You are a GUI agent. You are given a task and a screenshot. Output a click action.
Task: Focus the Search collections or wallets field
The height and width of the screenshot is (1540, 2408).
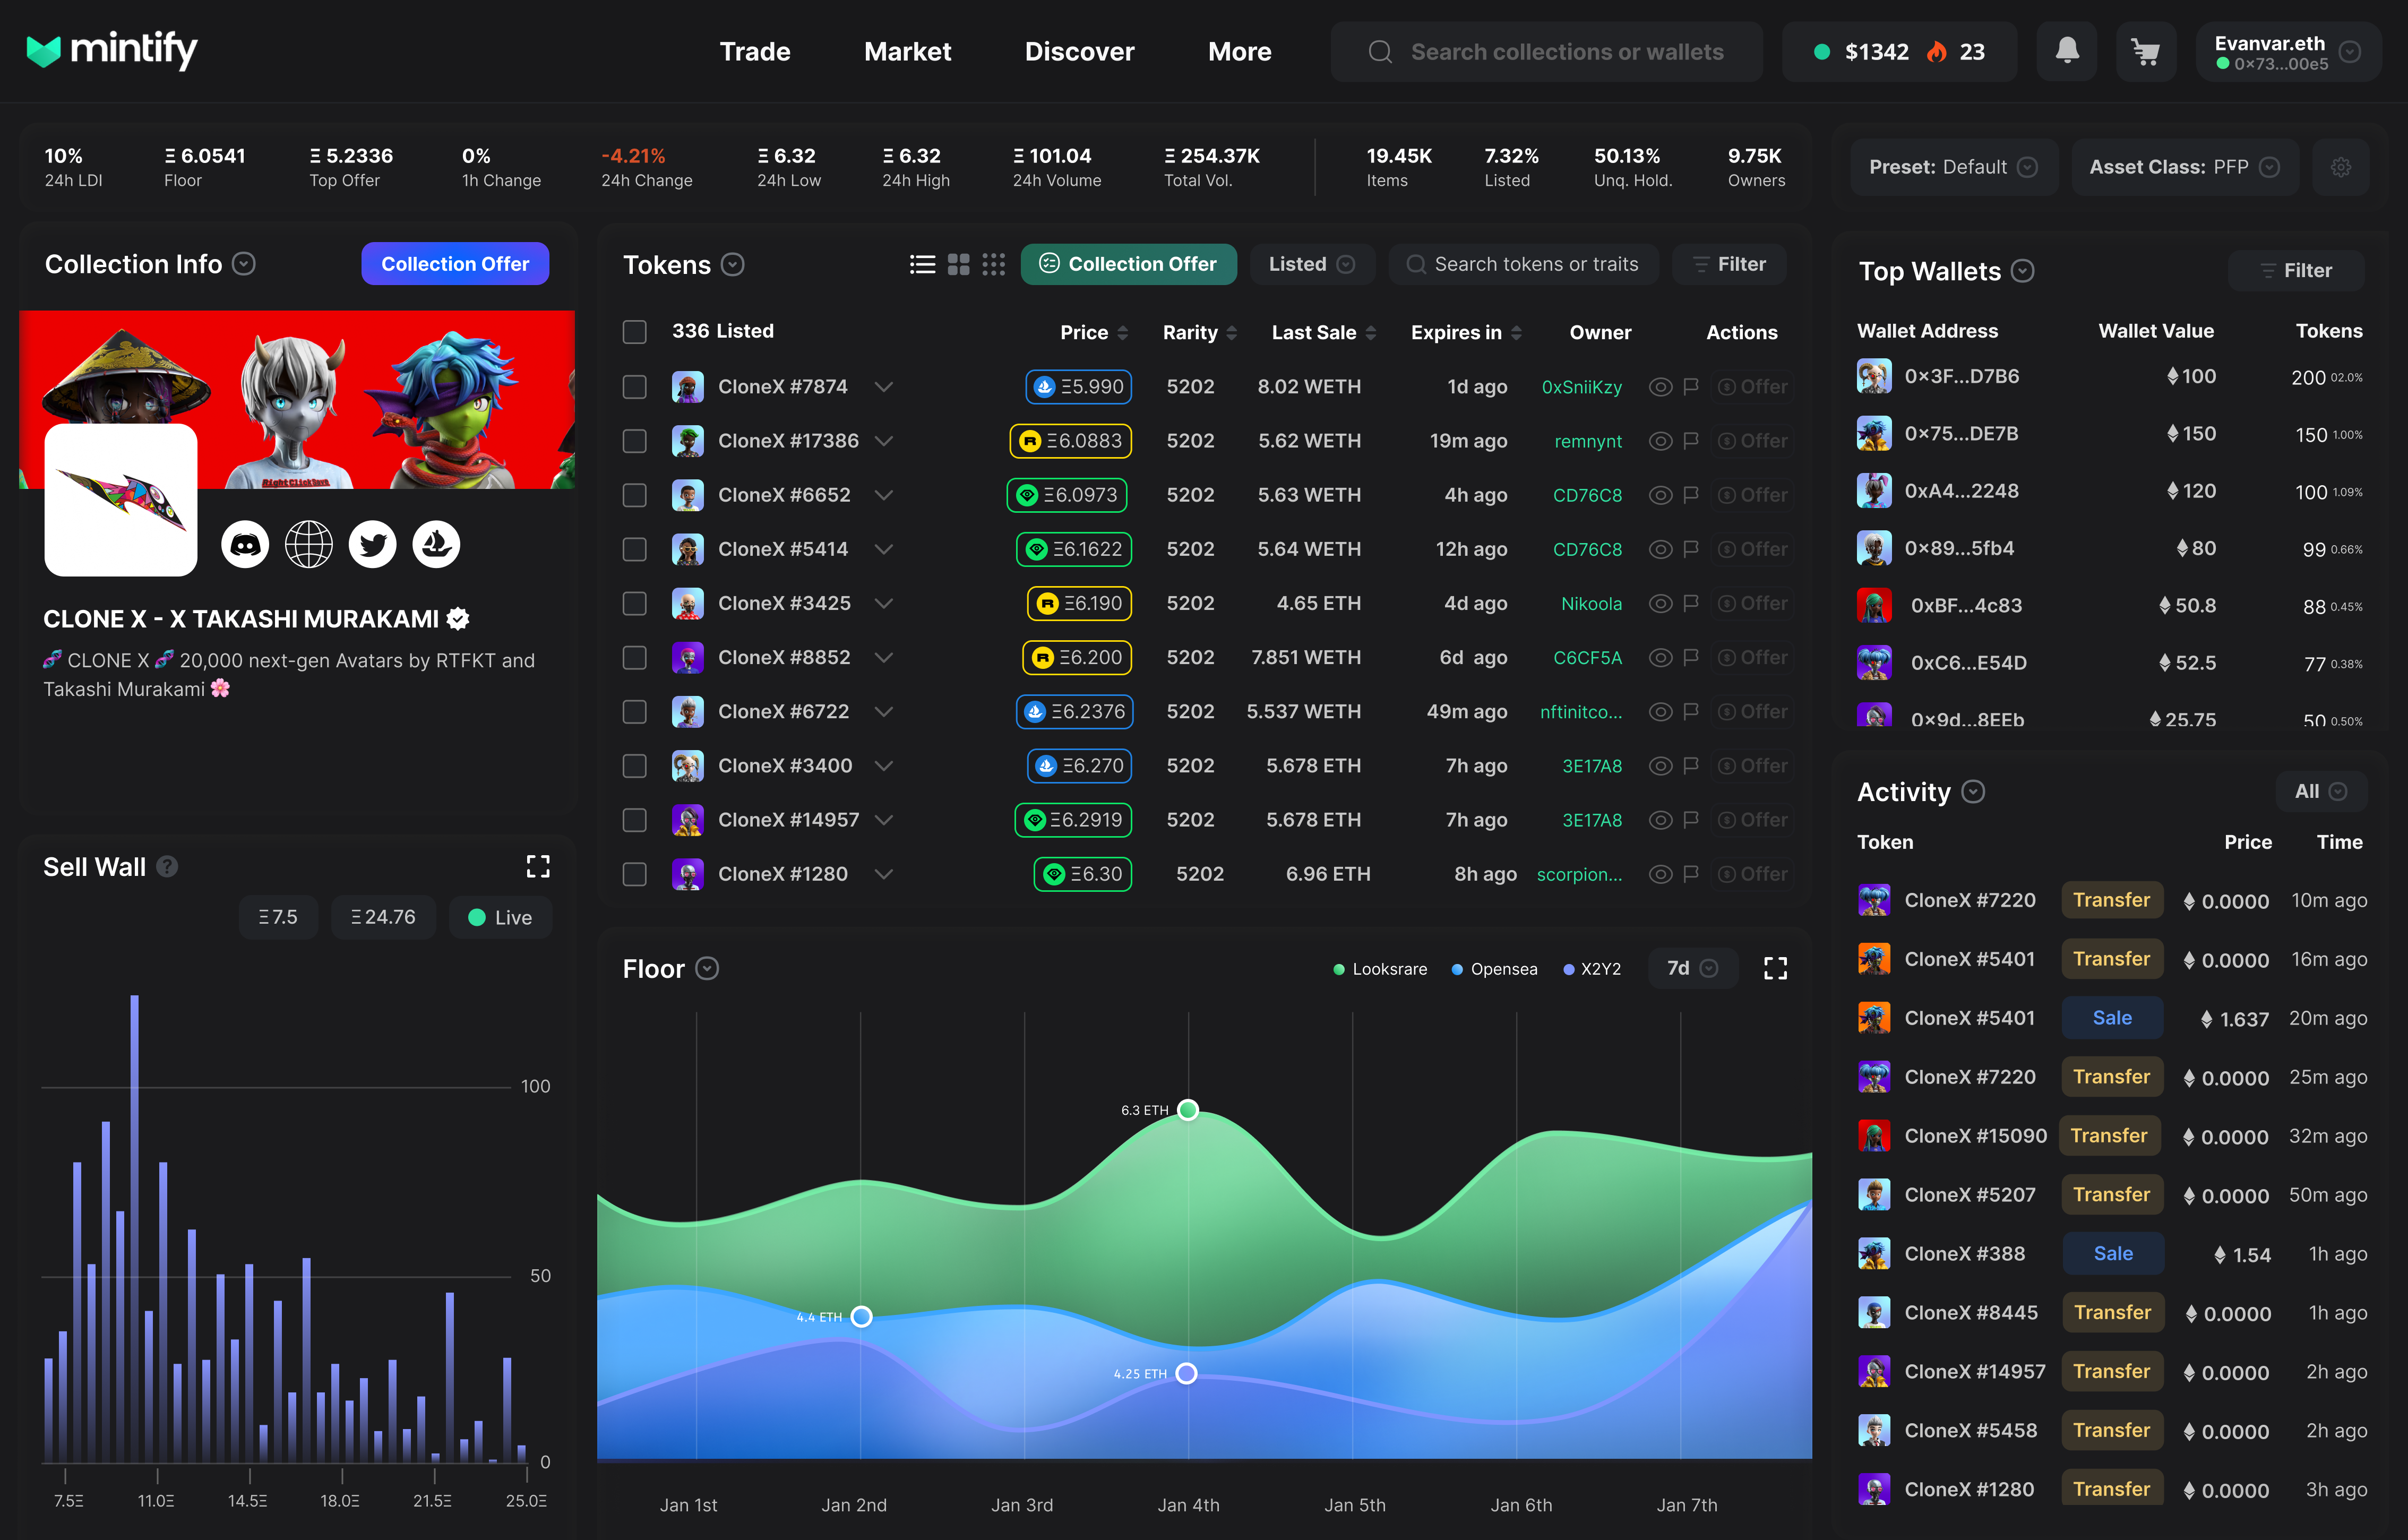[x=1546, y=51]
